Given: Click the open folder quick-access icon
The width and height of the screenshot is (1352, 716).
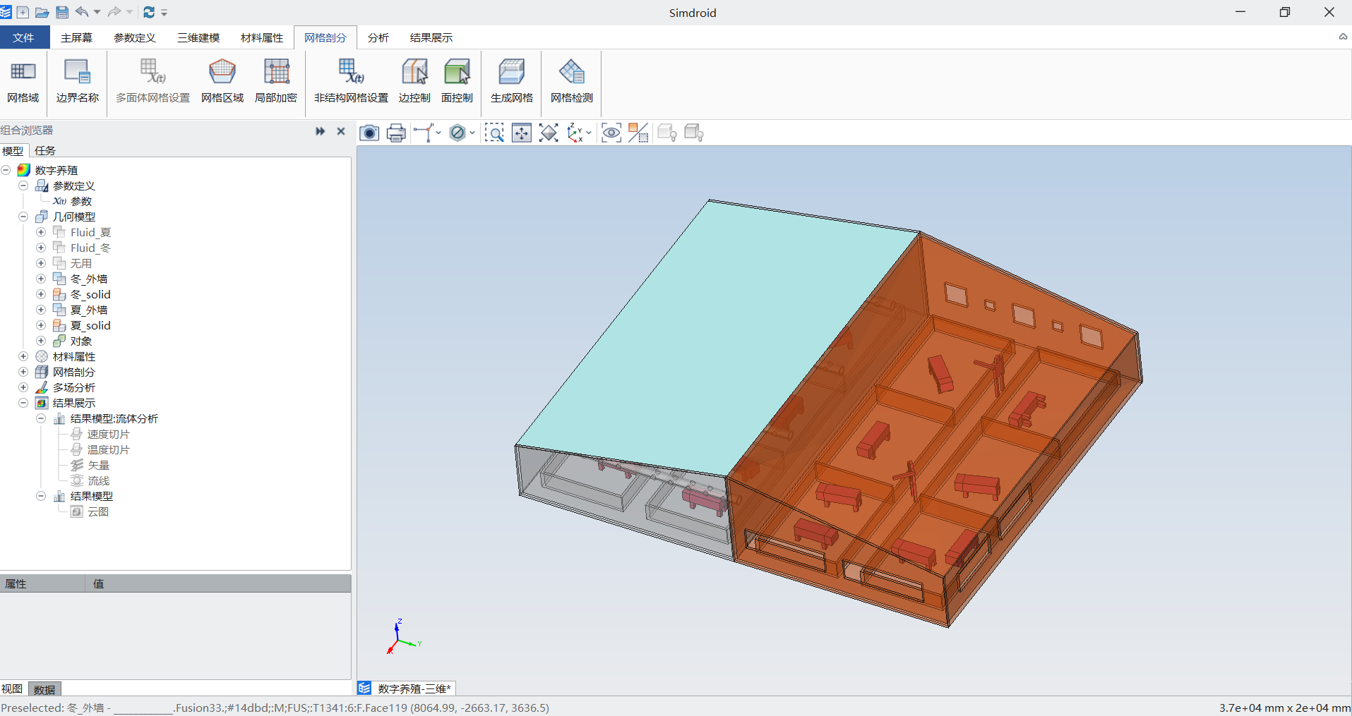Looking at the screenshot, I should click(x=42, y=12).
